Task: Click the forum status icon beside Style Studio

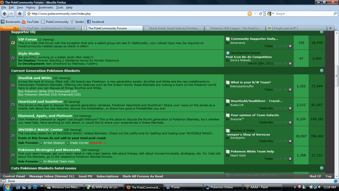Action: [x=13, y=58]
